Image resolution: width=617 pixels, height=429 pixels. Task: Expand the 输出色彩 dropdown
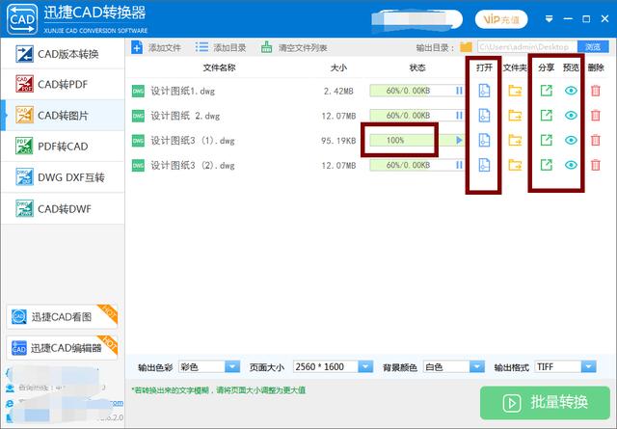(x=232, y=366)
